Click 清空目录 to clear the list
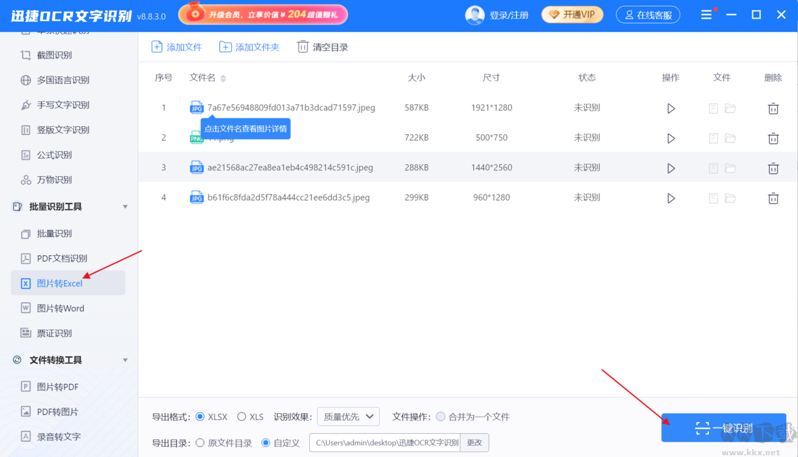Screen dimensions: 798x457 coord(322,46)
